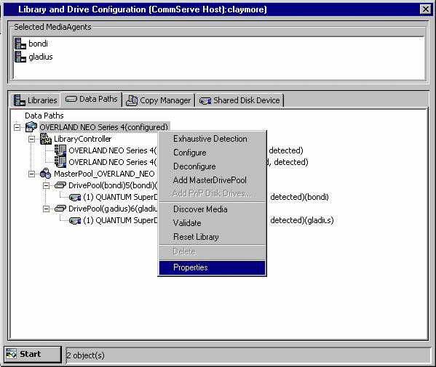Switch to the Libraries tab
The height and width of the screenshot is (367, 436).
pos(36,100)
